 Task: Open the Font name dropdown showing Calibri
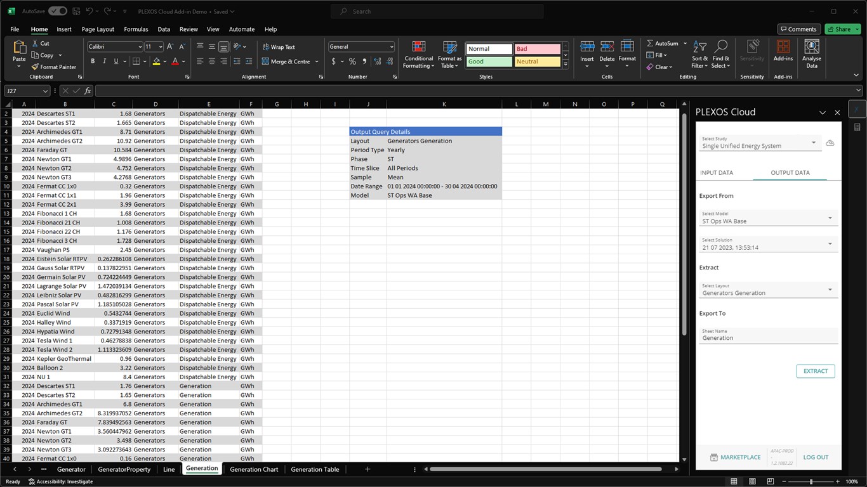pos(140,47)
